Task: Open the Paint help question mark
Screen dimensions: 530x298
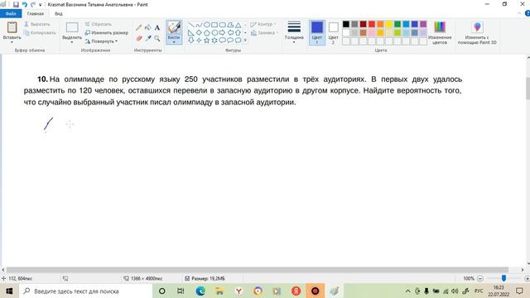Action: (528, 13)
